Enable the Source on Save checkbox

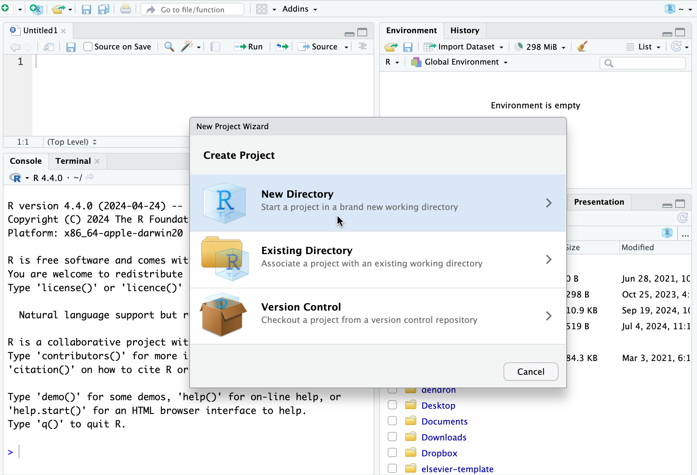[88, 47]
